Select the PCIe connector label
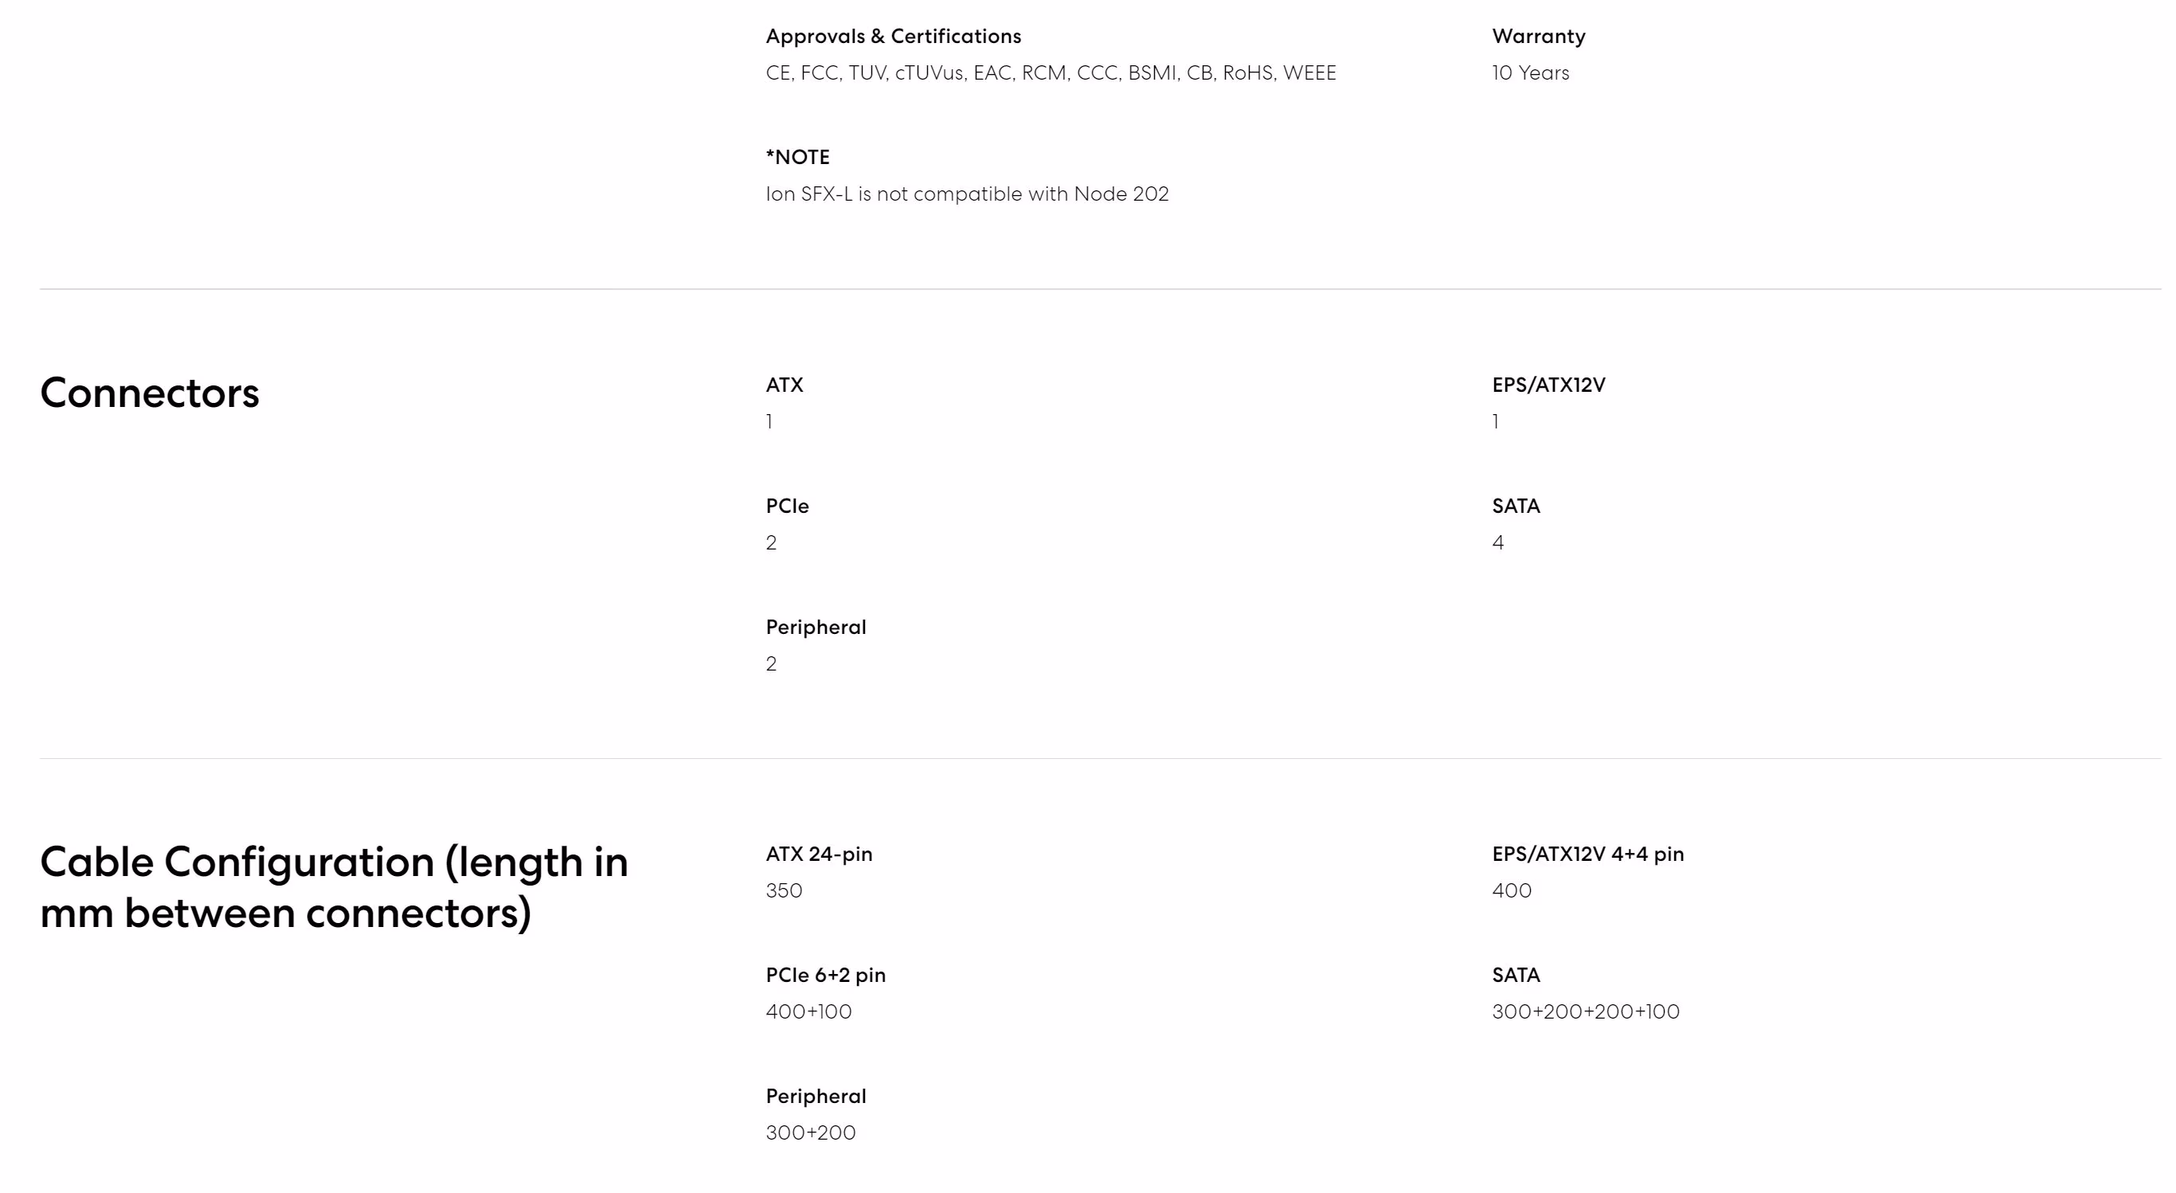This screenshot has width=2176, height=1193. (787, 506)
